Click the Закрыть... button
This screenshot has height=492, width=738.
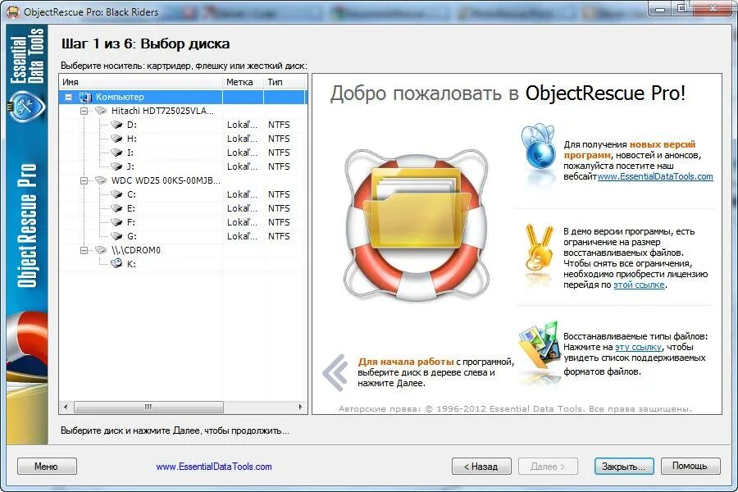(624, 466)
